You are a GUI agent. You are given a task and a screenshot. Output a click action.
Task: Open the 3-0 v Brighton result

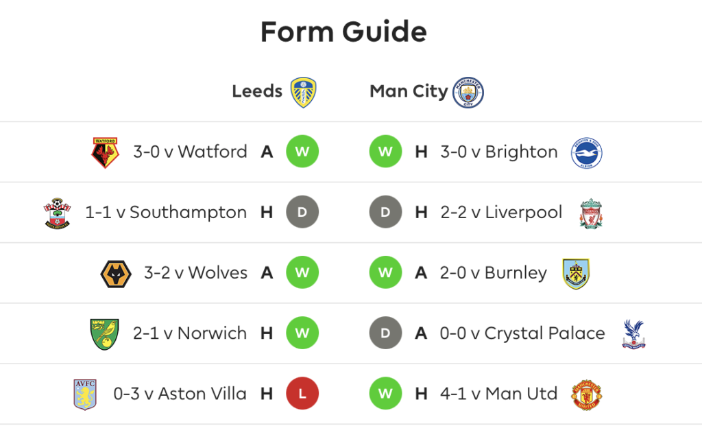tap(499, 152)
